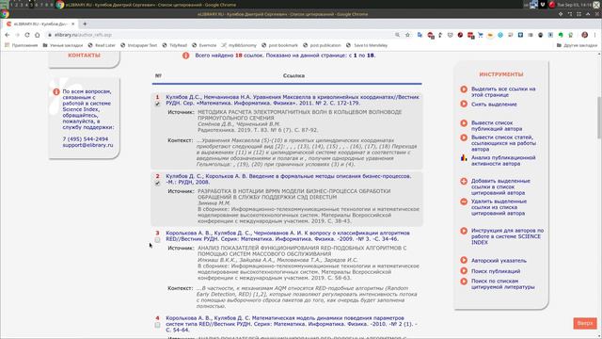The height and width of the screenshot is (339, 602).
Task: Open the network monitor tray icon
Action: [x=533, y=5]
